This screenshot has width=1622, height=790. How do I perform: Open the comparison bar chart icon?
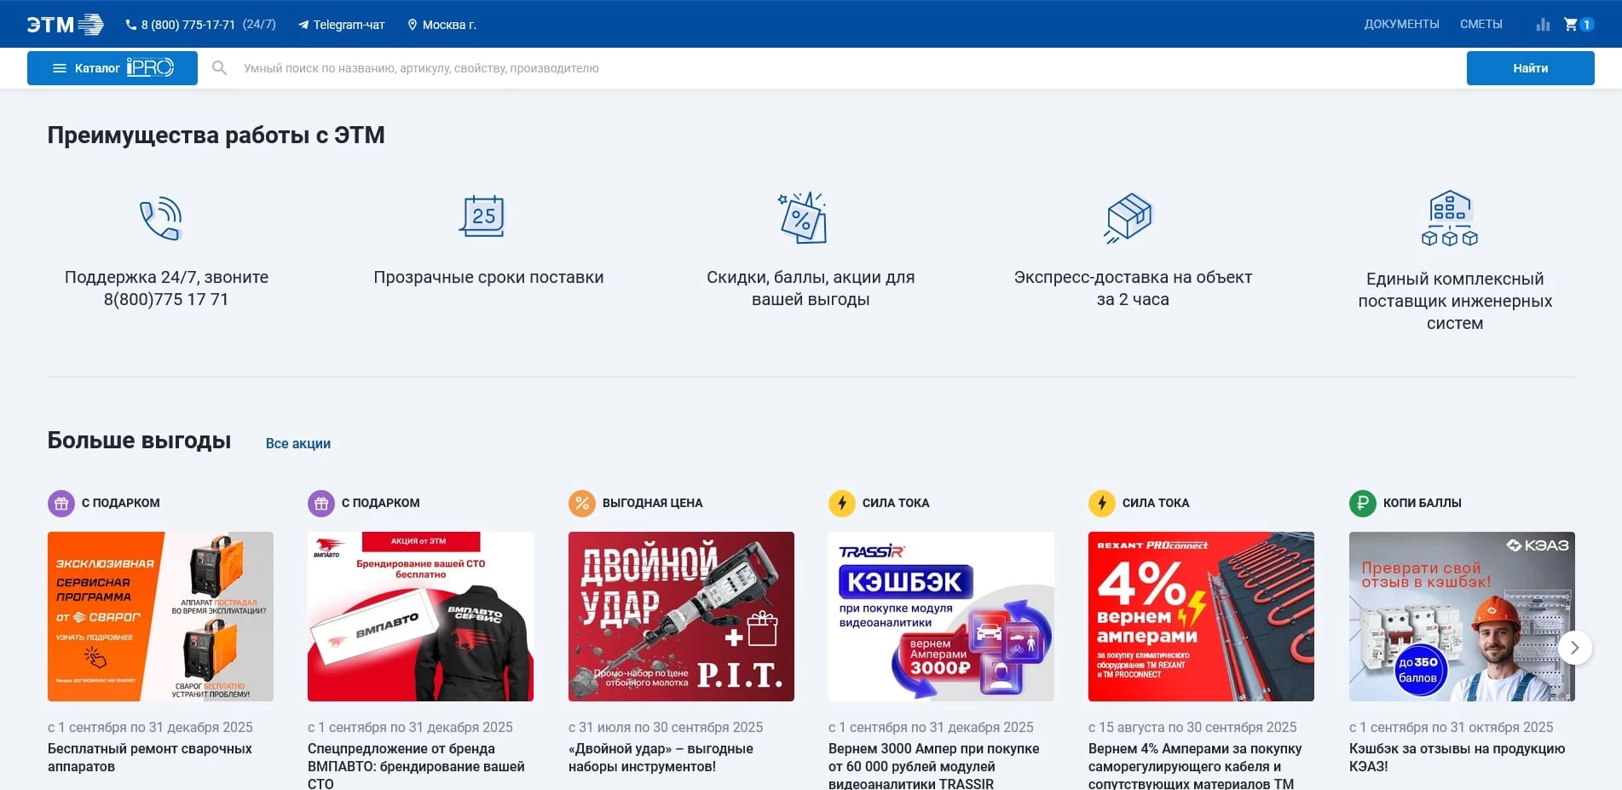pos(1543,25)
